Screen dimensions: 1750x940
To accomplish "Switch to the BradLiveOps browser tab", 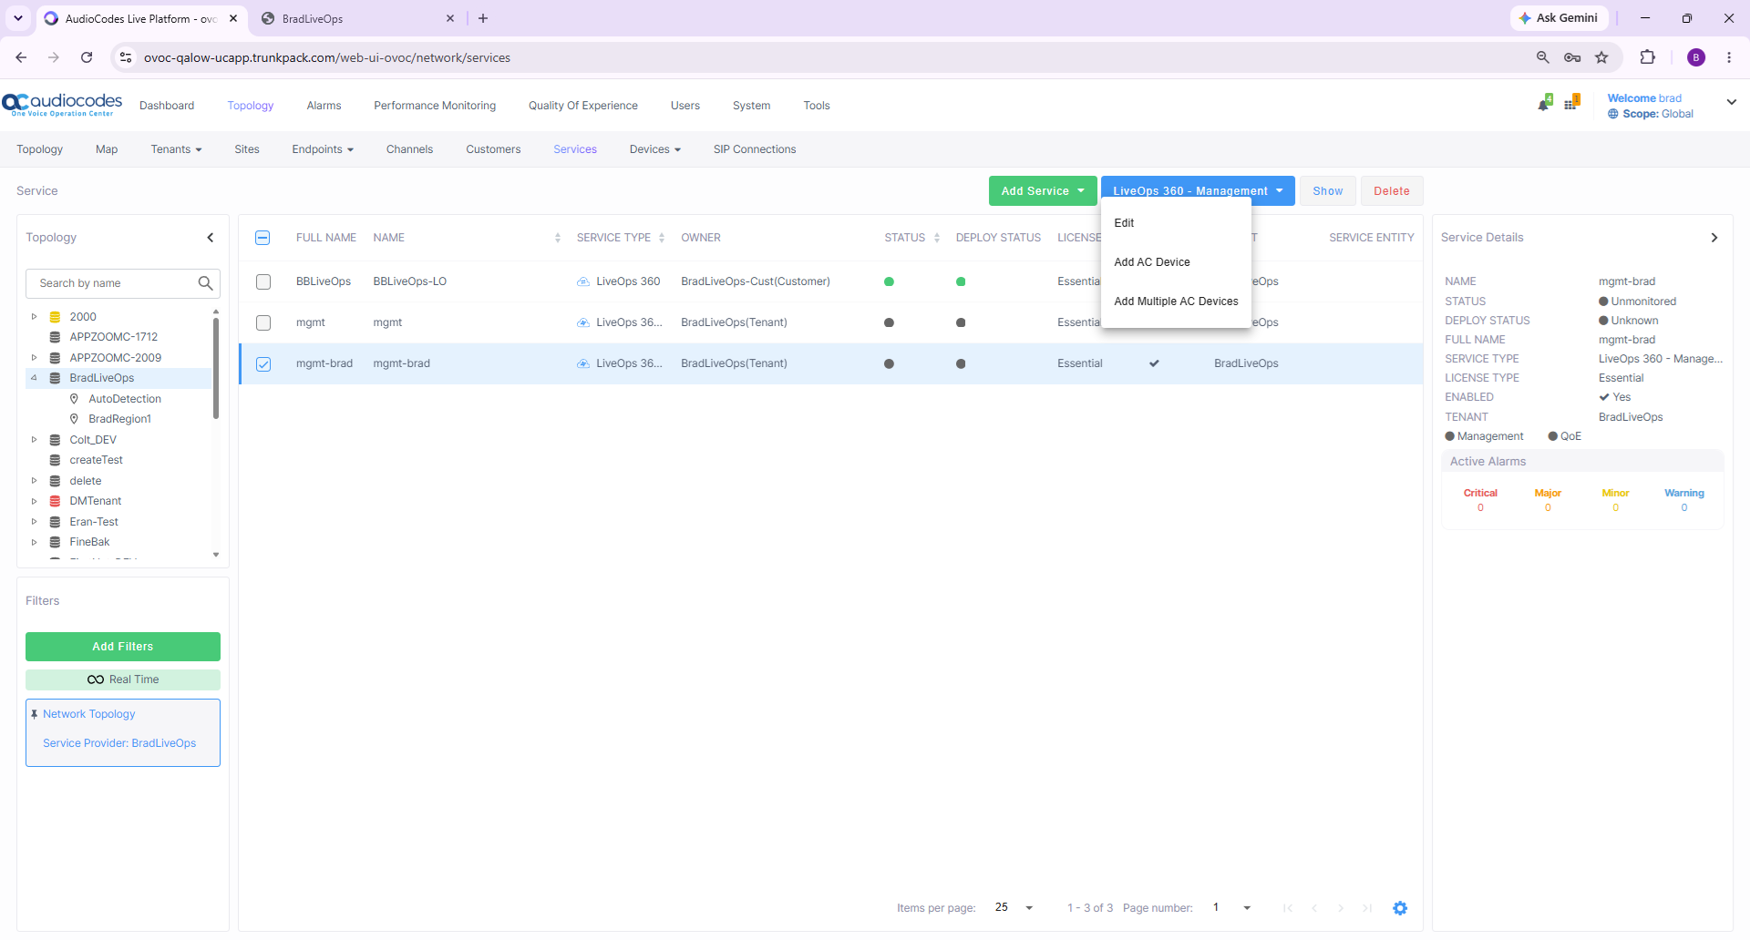I will pos(355,18).
